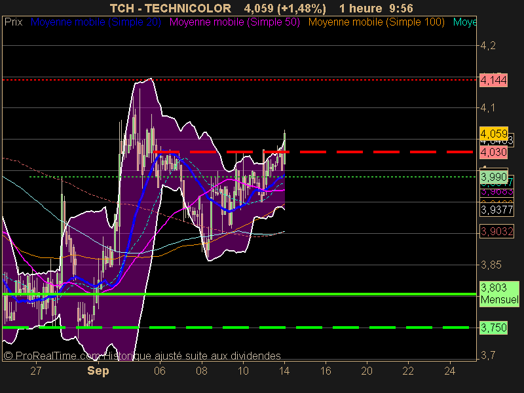This screenshot has width=524, height=393.
Task: Click the '08' date axis label
Action: (x=202, y=371)
